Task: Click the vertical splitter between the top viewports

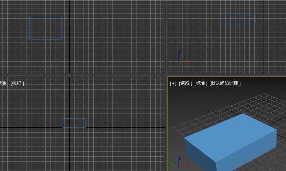Action: (166, 37)
